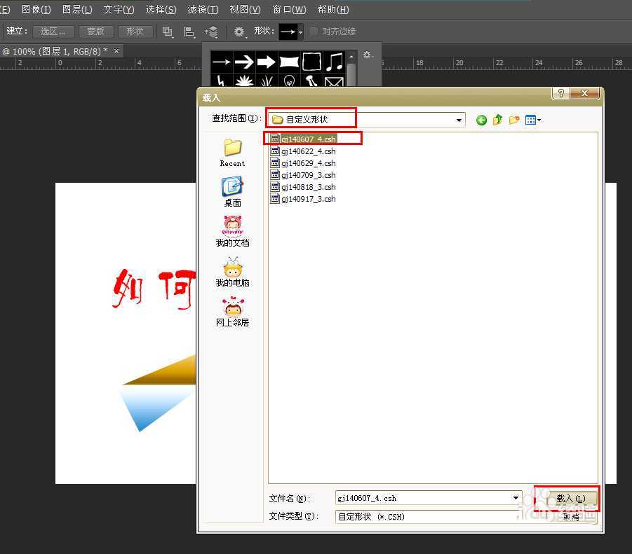The image size is (632, 554).
Task: Go up one folder level
Action: [x=498, y=120]
